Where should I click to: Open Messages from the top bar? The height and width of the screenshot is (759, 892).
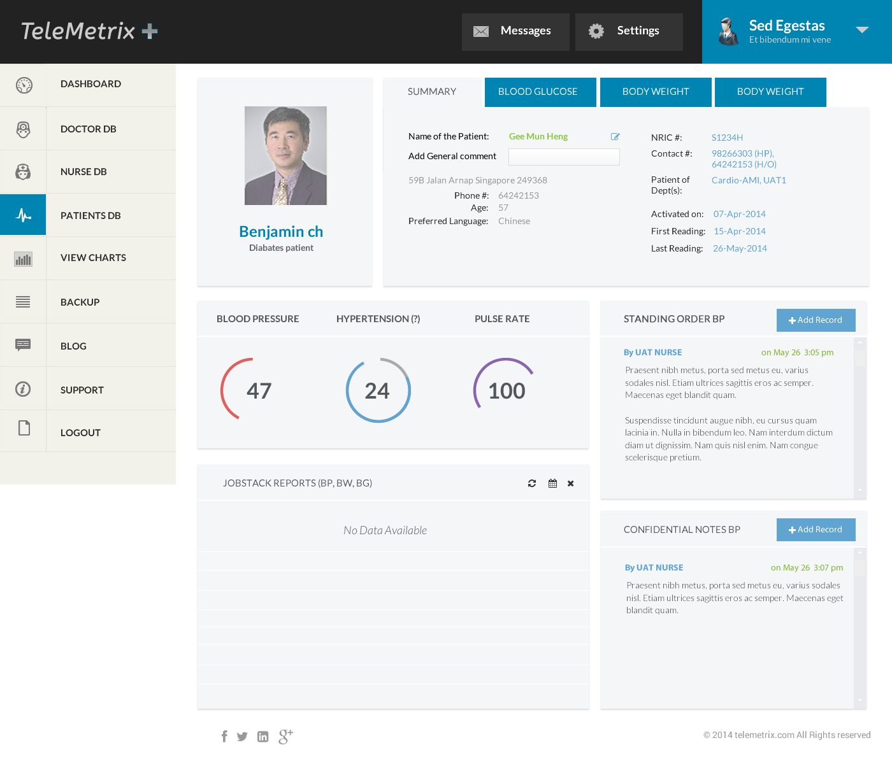pos(515,31)
